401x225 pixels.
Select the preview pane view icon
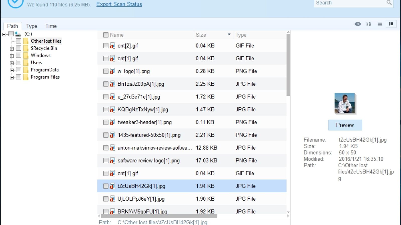coord(391,24)
